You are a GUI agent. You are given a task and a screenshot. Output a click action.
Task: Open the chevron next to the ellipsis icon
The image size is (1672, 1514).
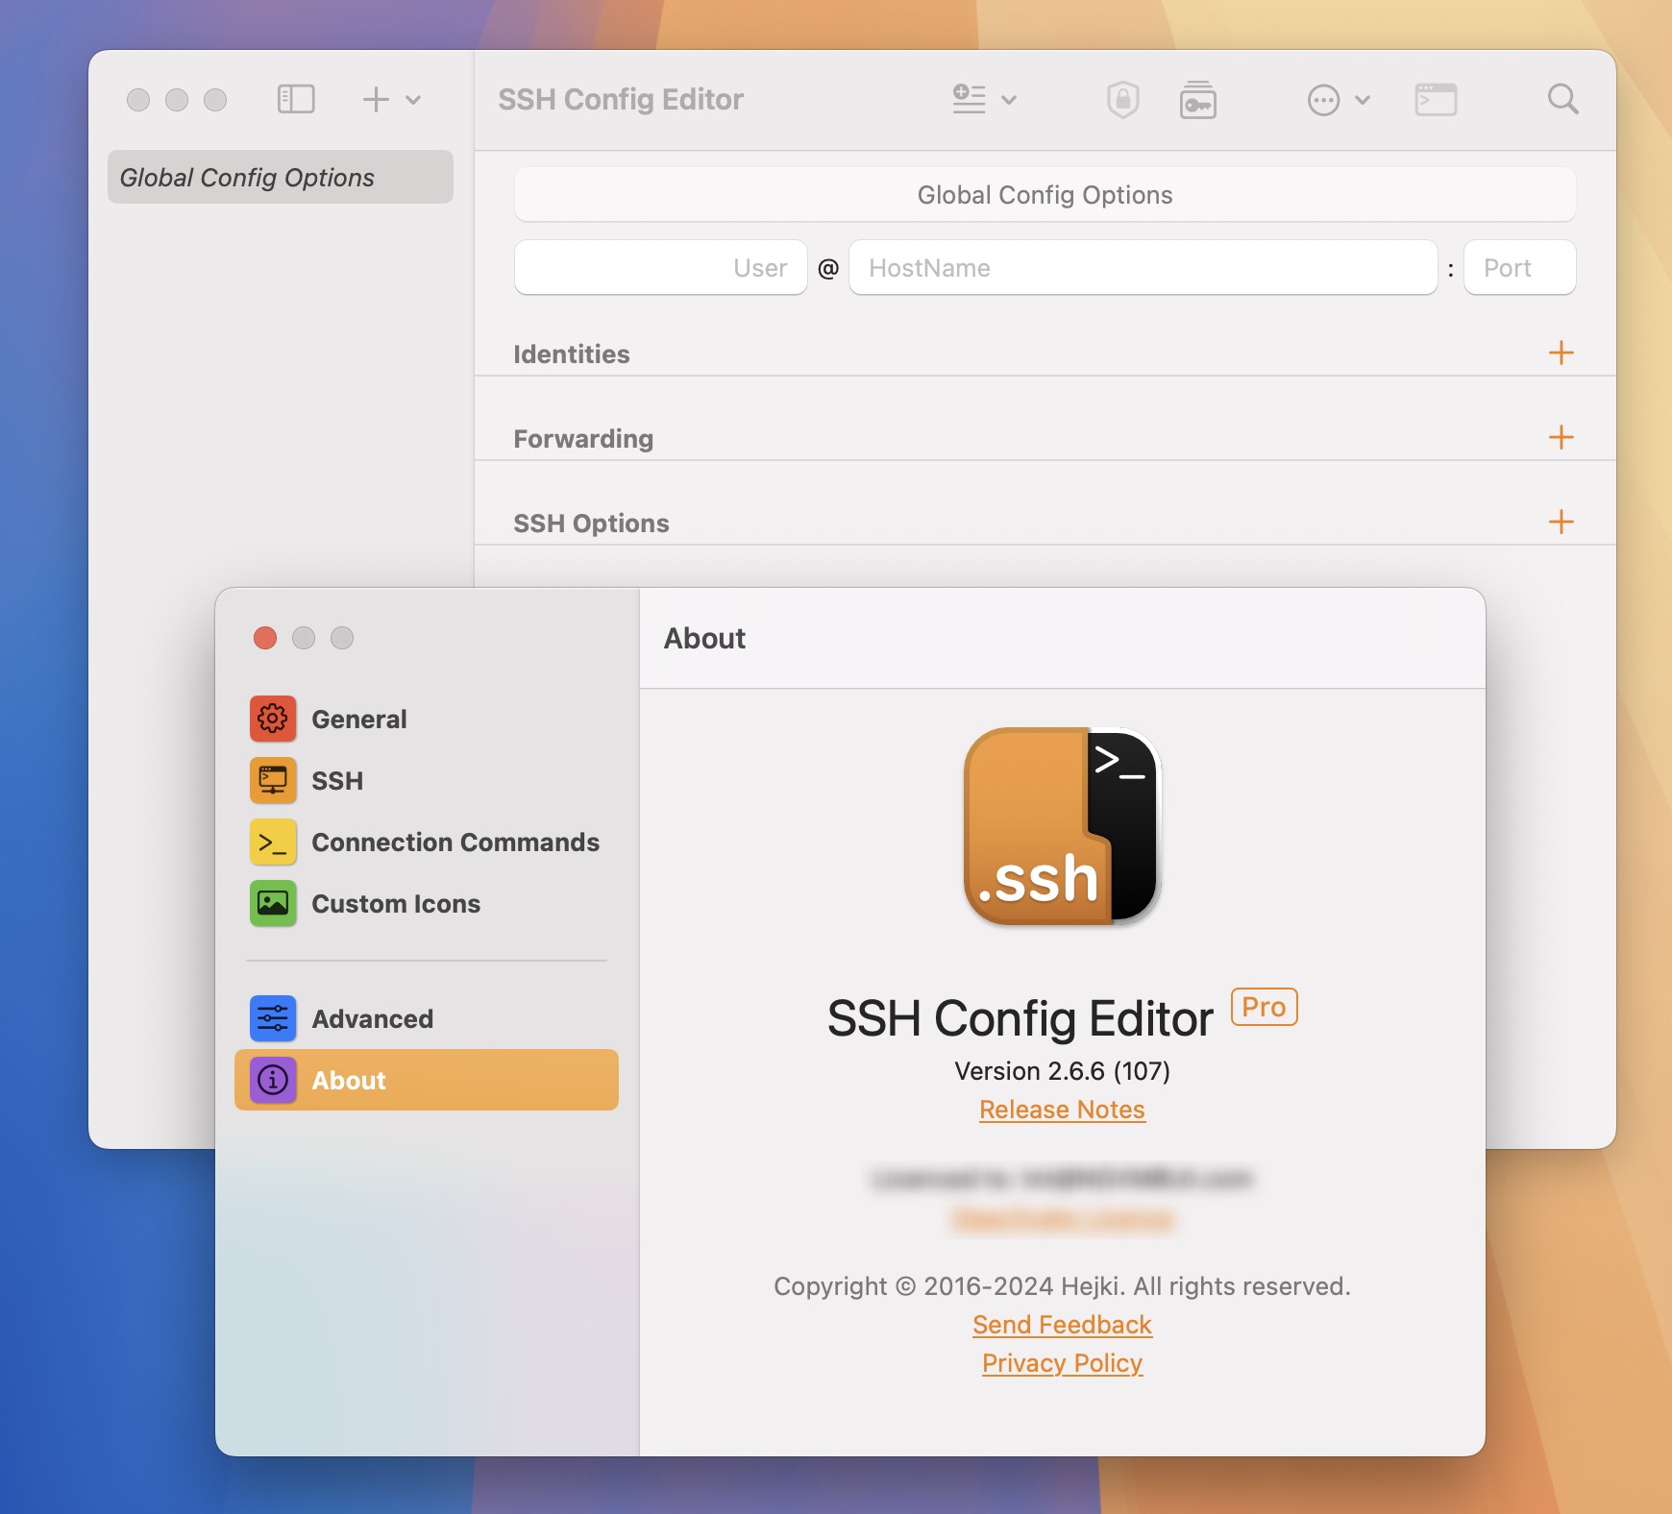[1363, 100]
